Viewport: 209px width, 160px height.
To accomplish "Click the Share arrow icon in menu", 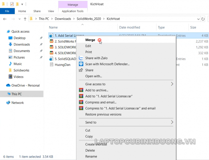I will 81,70.
